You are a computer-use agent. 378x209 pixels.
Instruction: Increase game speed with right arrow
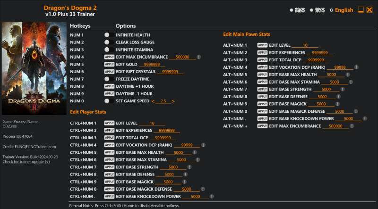173,101
